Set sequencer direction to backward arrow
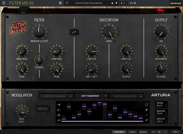 click(x=59, y=110)
